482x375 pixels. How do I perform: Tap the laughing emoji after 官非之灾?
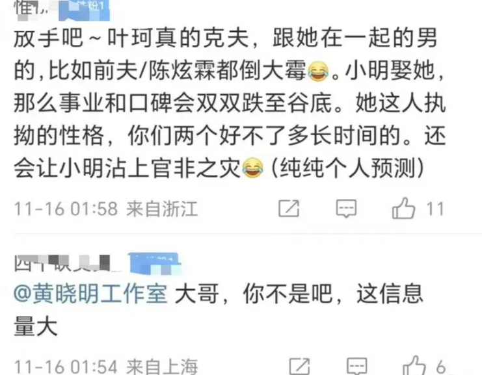(253, 168)
